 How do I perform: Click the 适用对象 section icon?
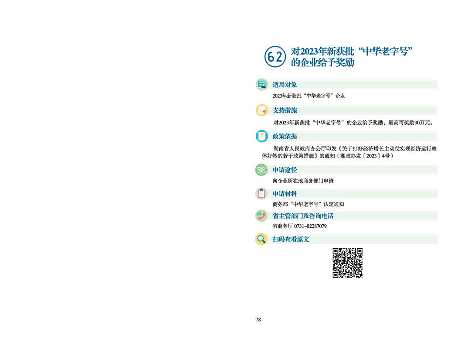point(262,85)
